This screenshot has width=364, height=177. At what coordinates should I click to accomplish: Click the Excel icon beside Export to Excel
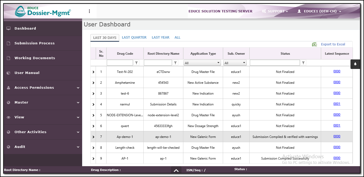tap(314, 44)
